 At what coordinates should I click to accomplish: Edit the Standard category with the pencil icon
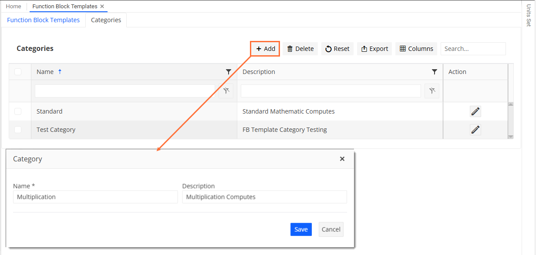(x=475, y=111)
